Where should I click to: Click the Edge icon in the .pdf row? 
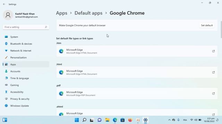(x=61, y=93)
